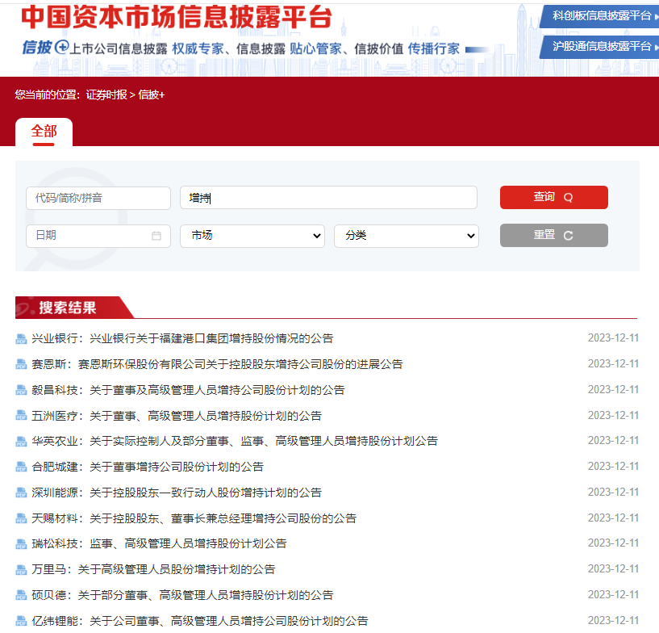Open 沪股通信息披露平台 from the top banner
The image size is (659, 633).
pos(601,46)
